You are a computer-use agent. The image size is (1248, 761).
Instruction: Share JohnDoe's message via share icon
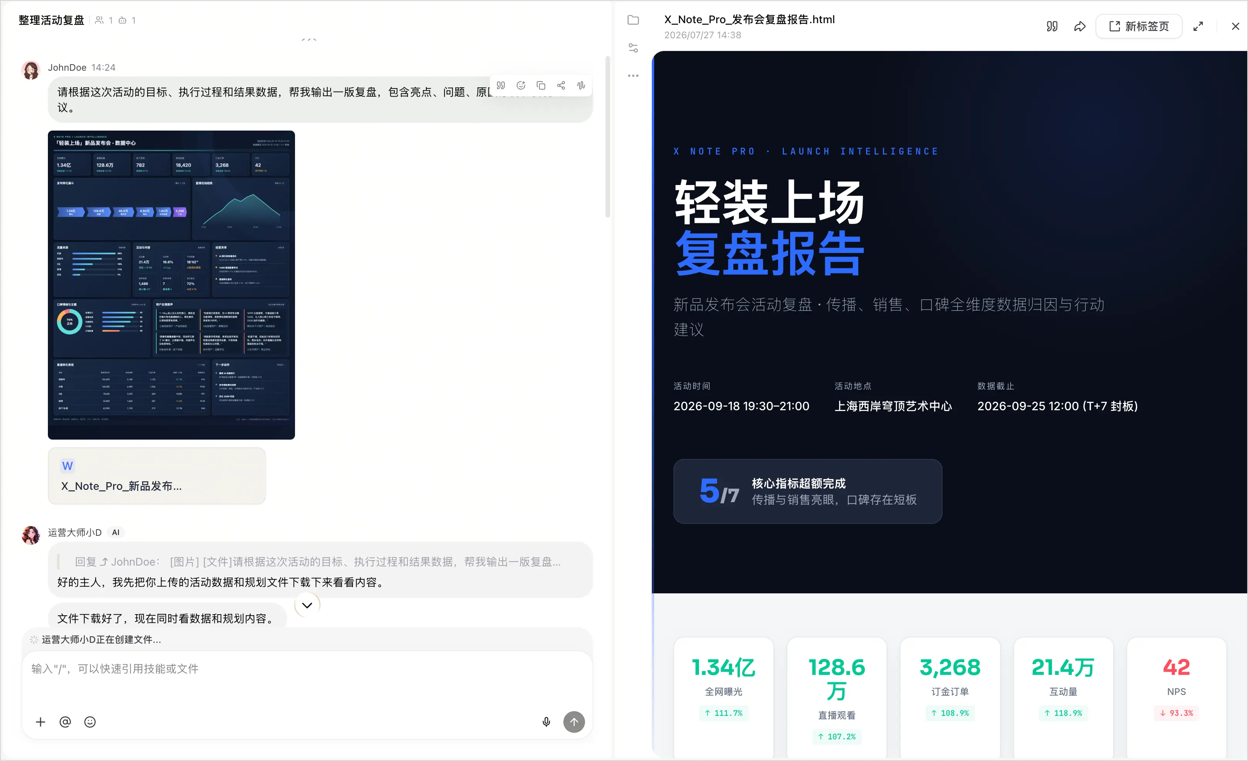click(561, 85)
